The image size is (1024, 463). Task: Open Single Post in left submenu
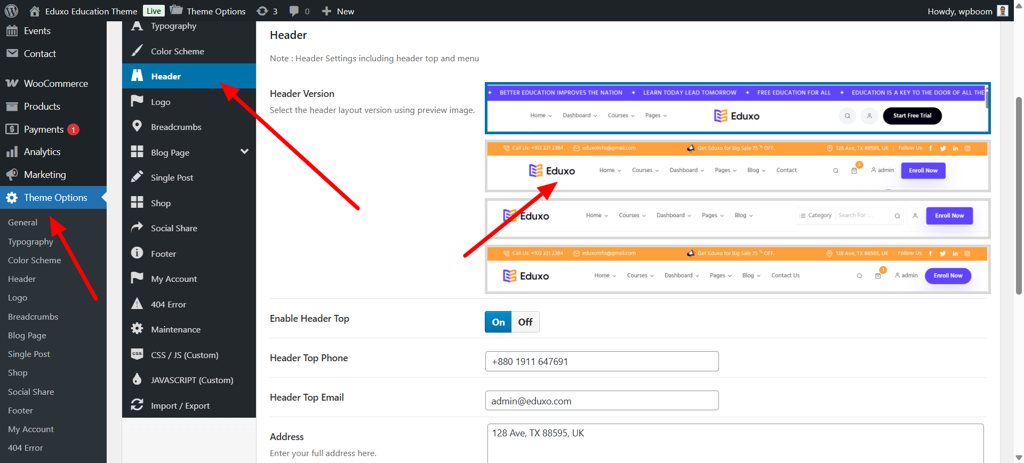click(29, 354)
